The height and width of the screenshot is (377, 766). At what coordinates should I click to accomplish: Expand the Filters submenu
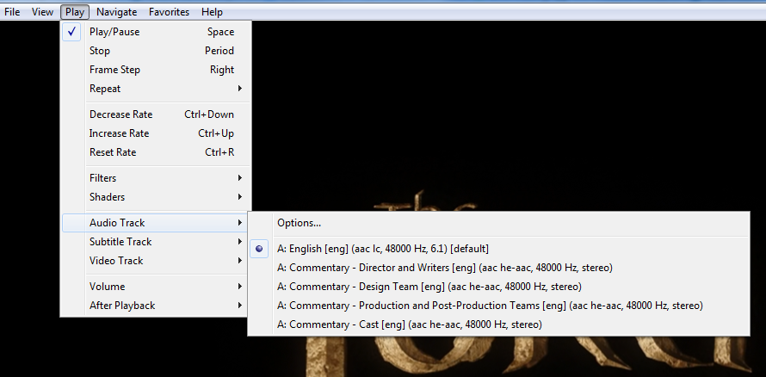click(x=156, y=178)
